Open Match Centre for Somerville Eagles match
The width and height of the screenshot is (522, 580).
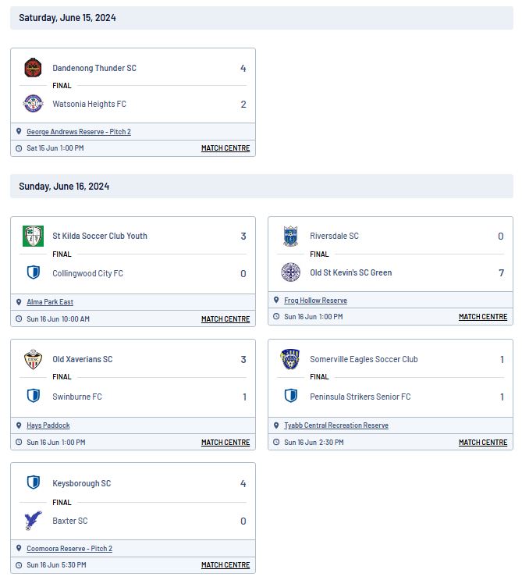click(x=483, y=443)
